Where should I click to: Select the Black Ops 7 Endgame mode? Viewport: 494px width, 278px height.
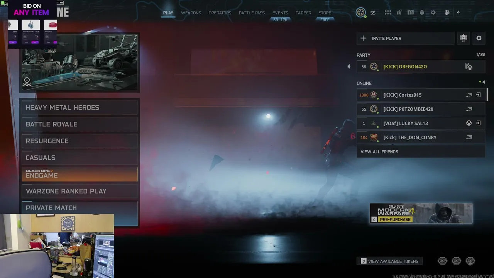(80, 174)
